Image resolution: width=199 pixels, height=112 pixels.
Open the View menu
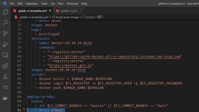click(x=44, y=3)
